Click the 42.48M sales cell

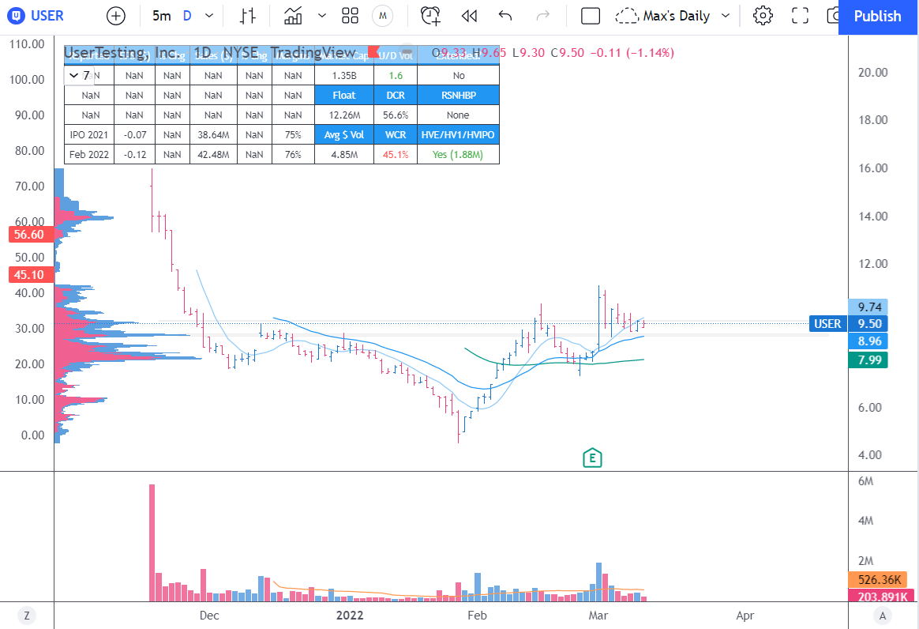coord(213,155)
